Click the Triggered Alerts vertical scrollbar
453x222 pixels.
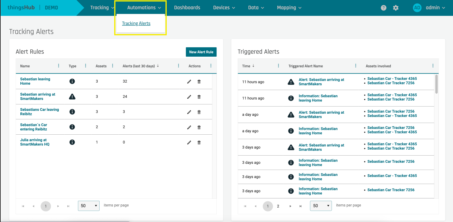point(436,84)
